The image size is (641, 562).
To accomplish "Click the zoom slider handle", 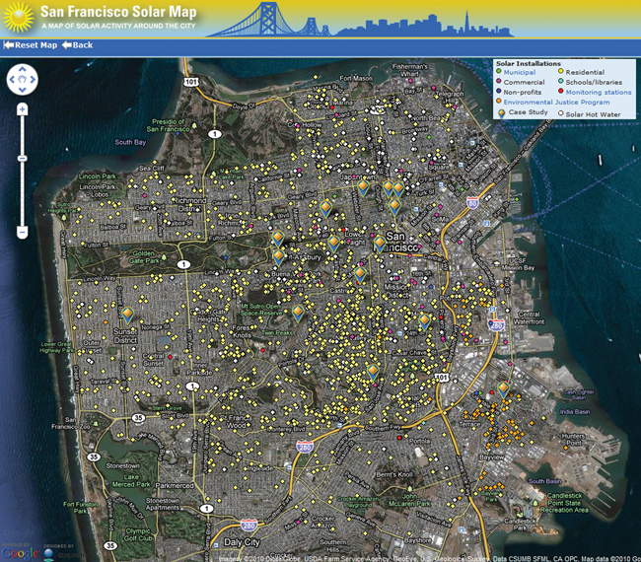I will pyautogui.click(x=23, y=158).
